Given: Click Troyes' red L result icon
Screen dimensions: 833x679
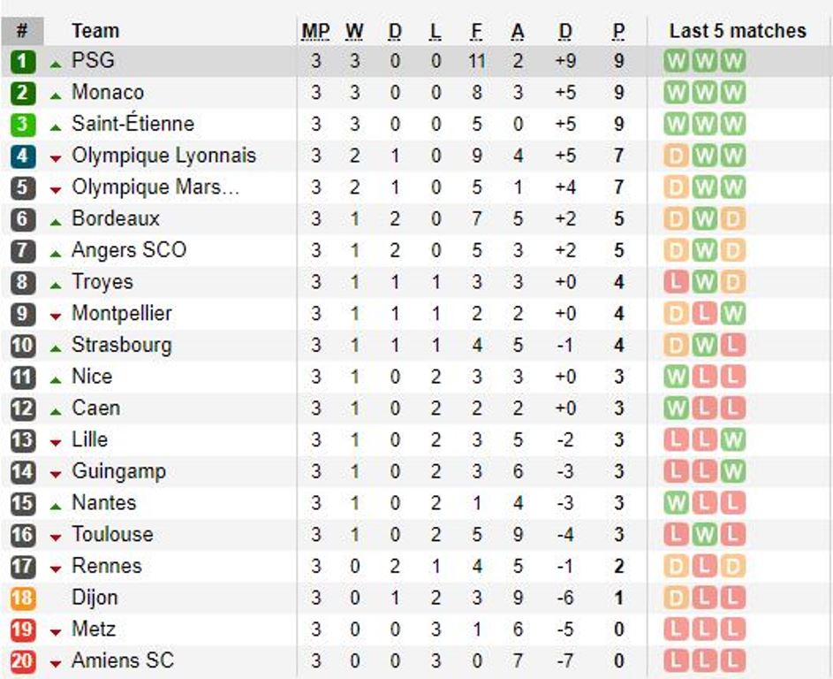Looking at the screenshot, I should (x=676, y=282).
